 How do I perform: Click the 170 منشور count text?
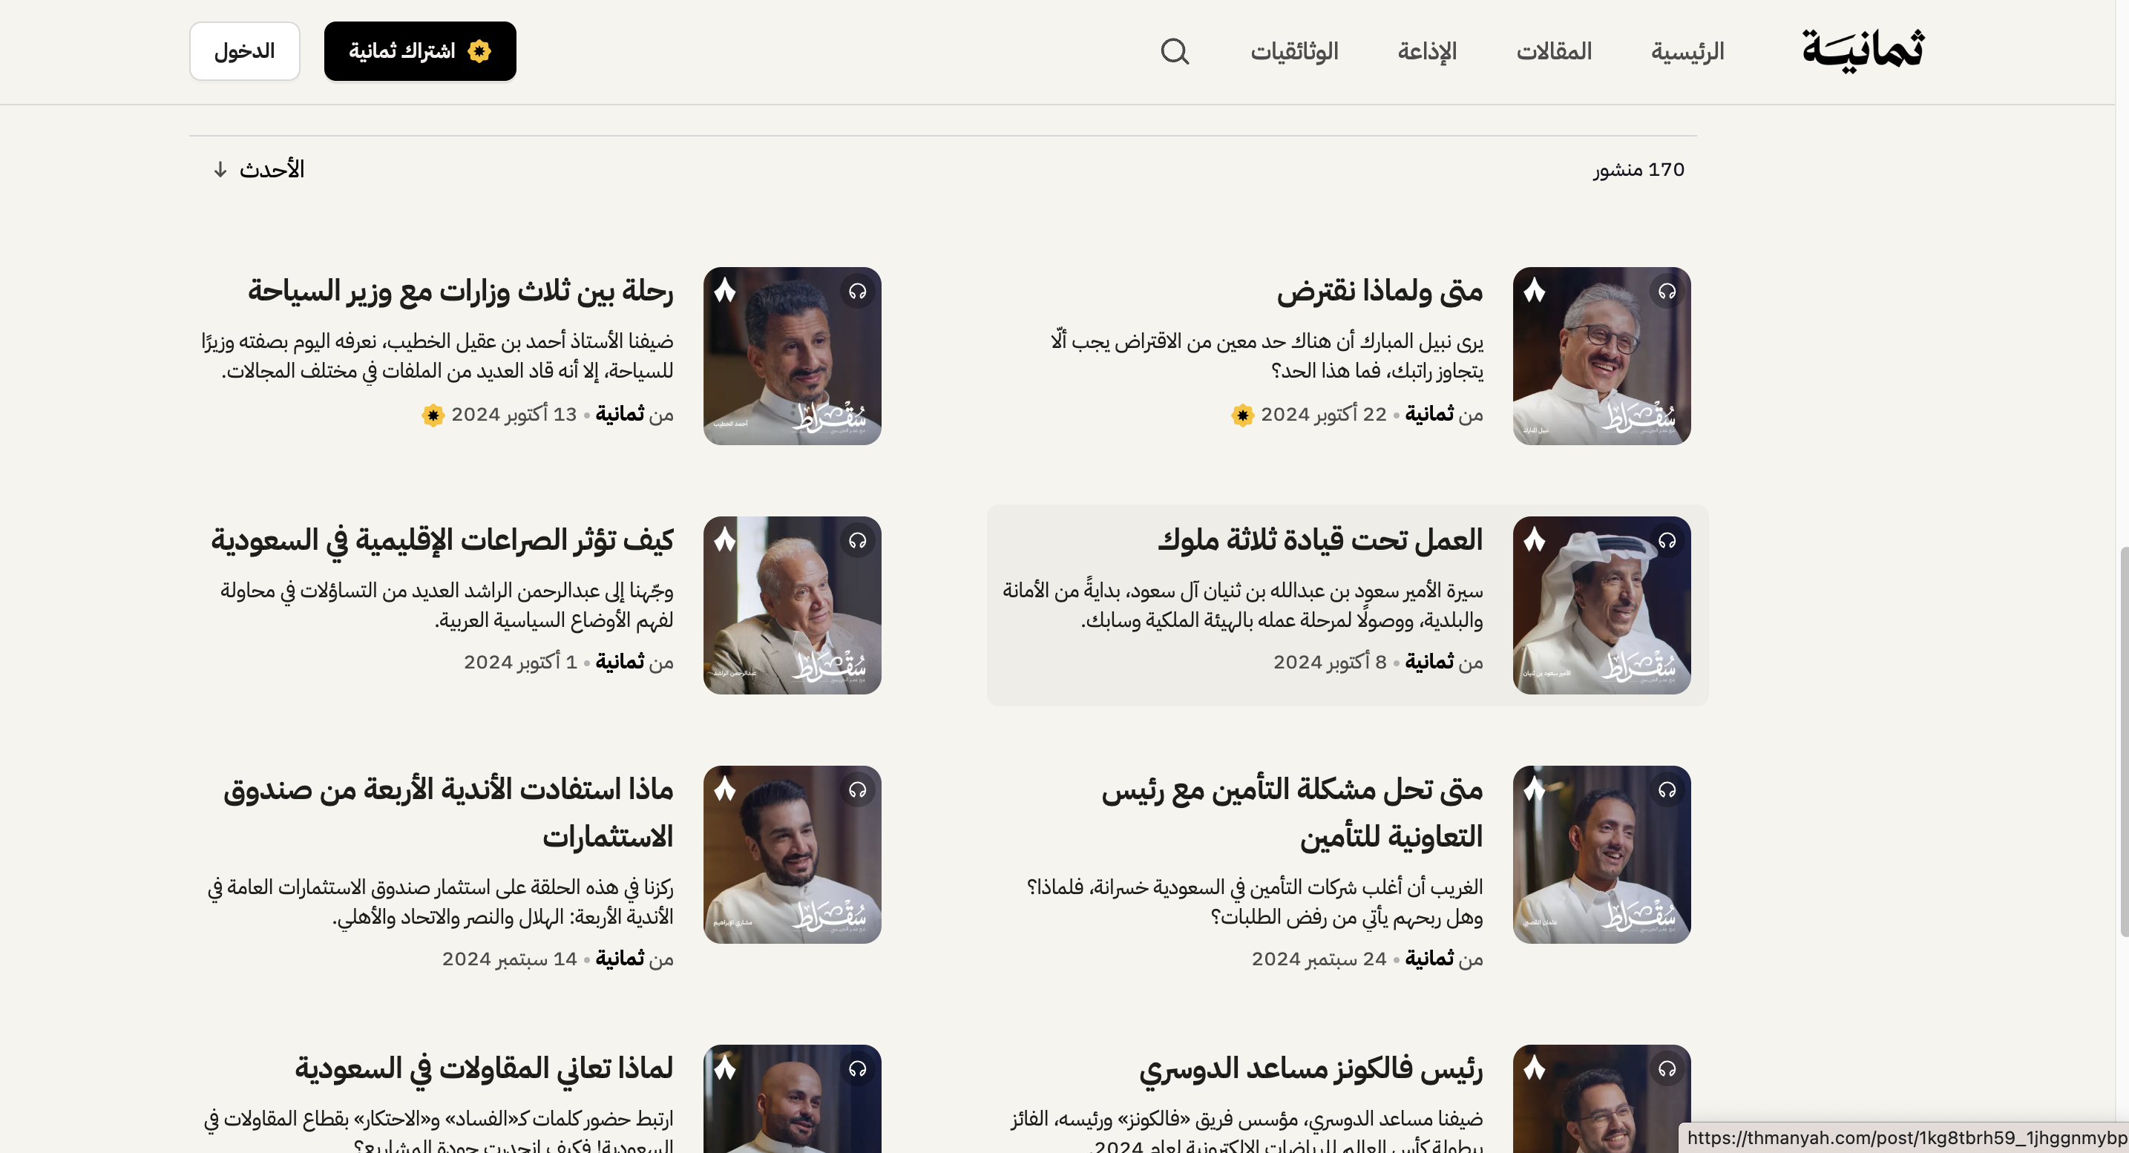click(x=1639, y=169)
